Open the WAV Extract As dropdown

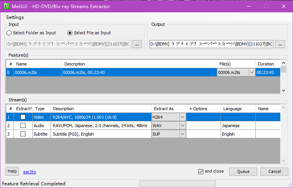coord(182,126)
